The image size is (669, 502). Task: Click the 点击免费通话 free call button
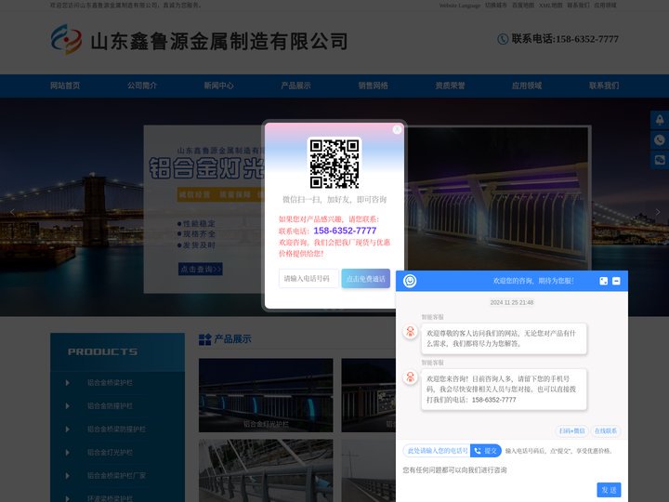pyautogui.click(x=366, y=278)
